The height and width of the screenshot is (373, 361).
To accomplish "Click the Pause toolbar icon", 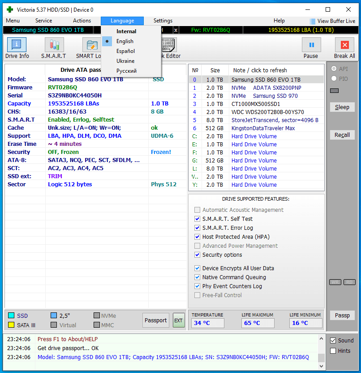I will (311, 45).
